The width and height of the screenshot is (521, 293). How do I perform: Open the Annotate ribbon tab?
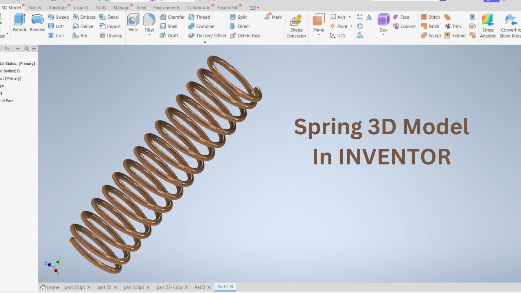57,8
